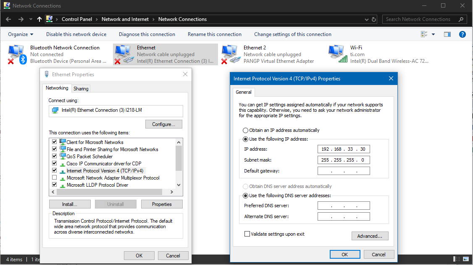Select the General tab in IPv4 Properties

[x=244, y=92]
